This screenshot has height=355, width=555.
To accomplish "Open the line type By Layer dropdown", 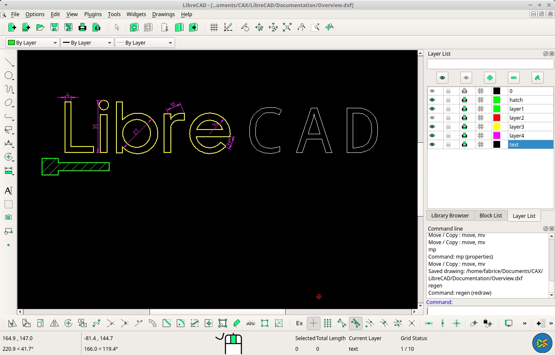I will 145,43.
